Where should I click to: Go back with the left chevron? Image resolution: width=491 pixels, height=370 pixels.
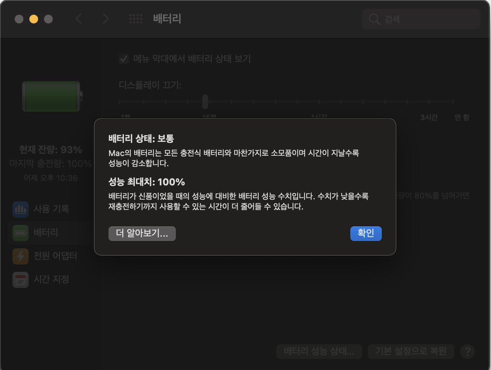point(78,19)
